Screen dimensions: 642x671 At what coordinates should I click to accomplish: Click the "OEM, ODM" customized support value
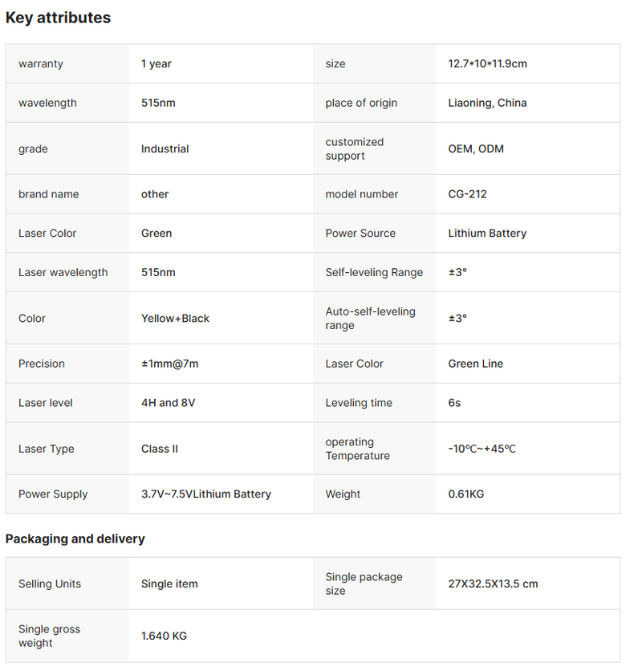[x=476, y=148]
